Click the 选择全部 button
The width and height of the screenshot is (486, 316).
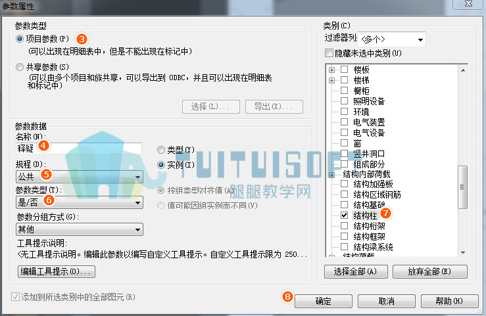[x=356, y=271]
